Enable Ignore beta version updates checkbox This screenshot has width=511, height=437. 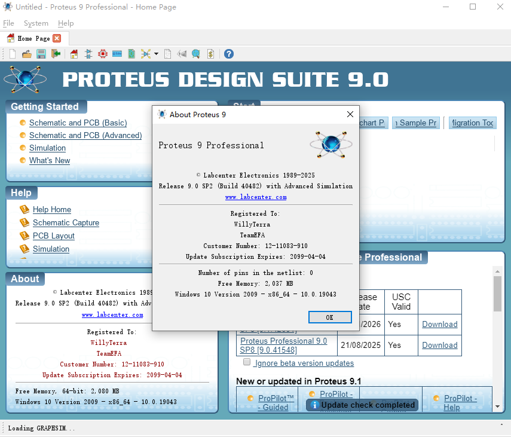coord(247,362)
